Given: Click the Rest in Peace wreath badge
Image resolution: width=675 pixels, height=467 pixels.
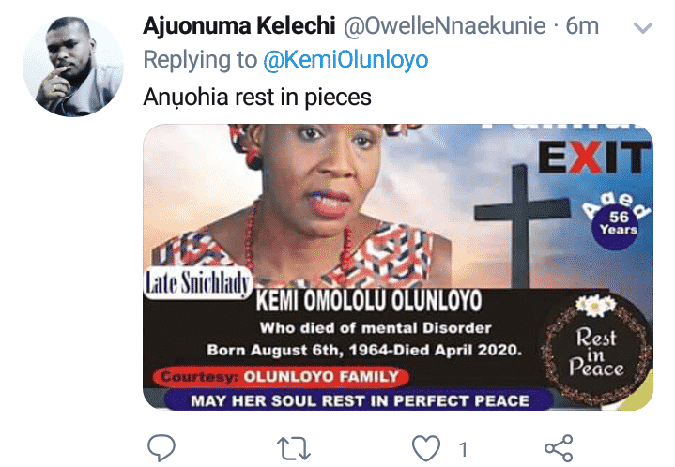Looking at the screenshot, I should click(597, 351).
